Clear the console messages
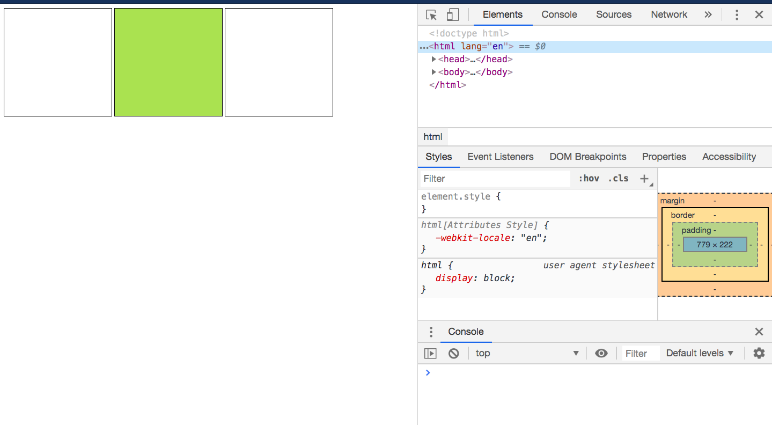This screenshot has height=425, width=772. tap(453, 353)
